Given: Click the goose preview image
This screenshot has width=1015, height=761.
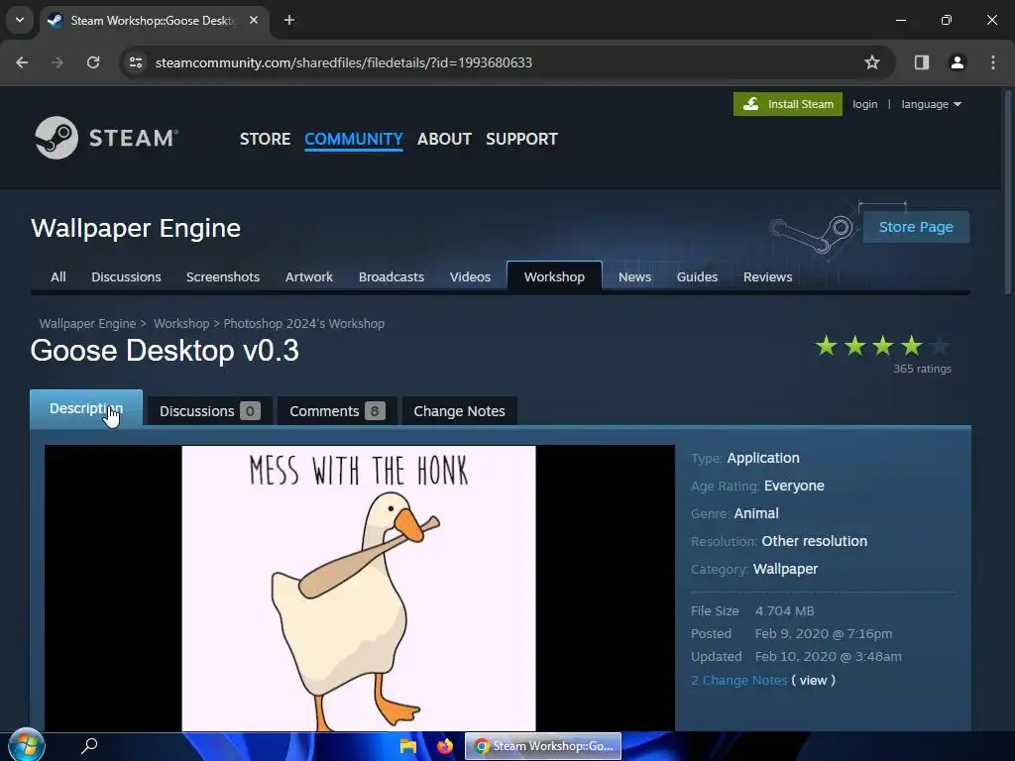Looking at the screenshot, I should click(x=359, y=589).
